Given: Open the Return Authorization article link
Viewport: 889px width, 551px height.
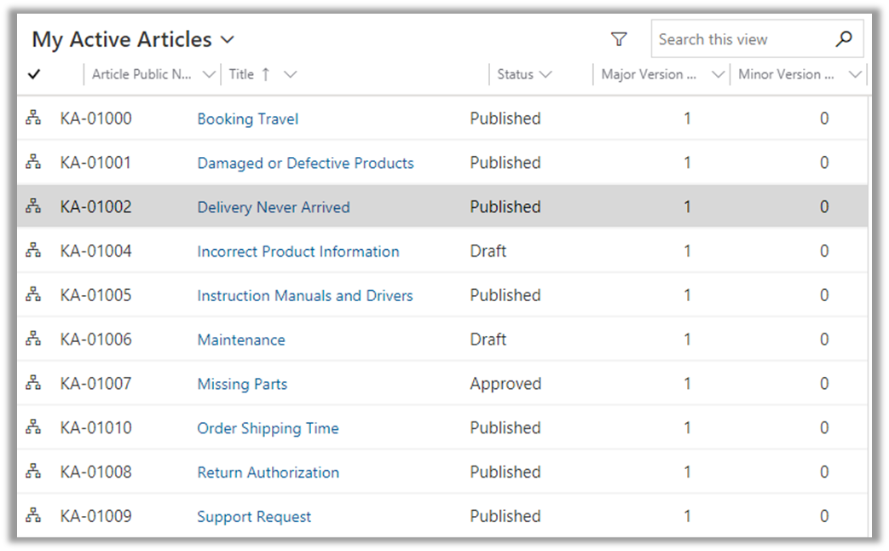Looking at the screenshot, I should point(268,473).
